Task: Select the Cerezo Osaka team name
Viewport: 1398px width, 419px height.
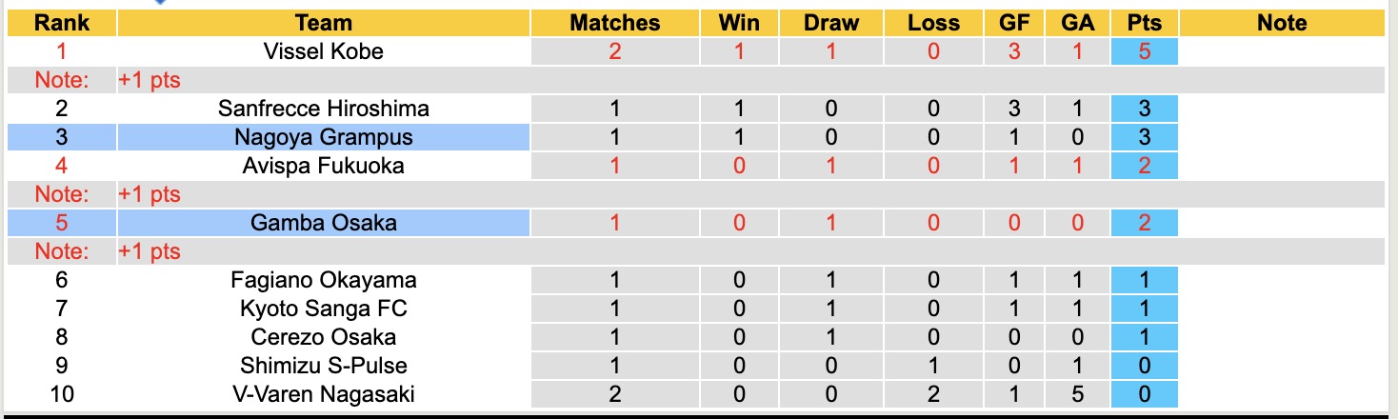Action: click(x=323, y=337)
